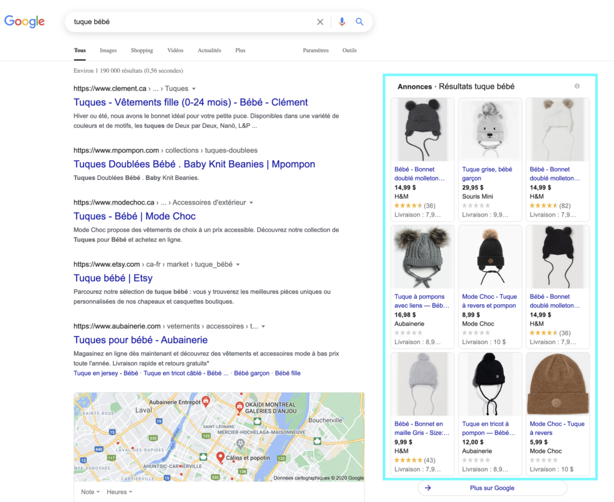
Task: Expand dropdown arrow next to modechoc.ca URL
Action: [251, 203]
